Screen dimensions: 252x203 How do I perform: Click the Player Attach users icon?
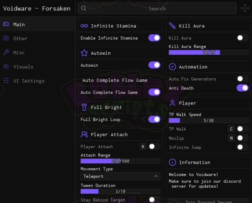pos(84,134)
